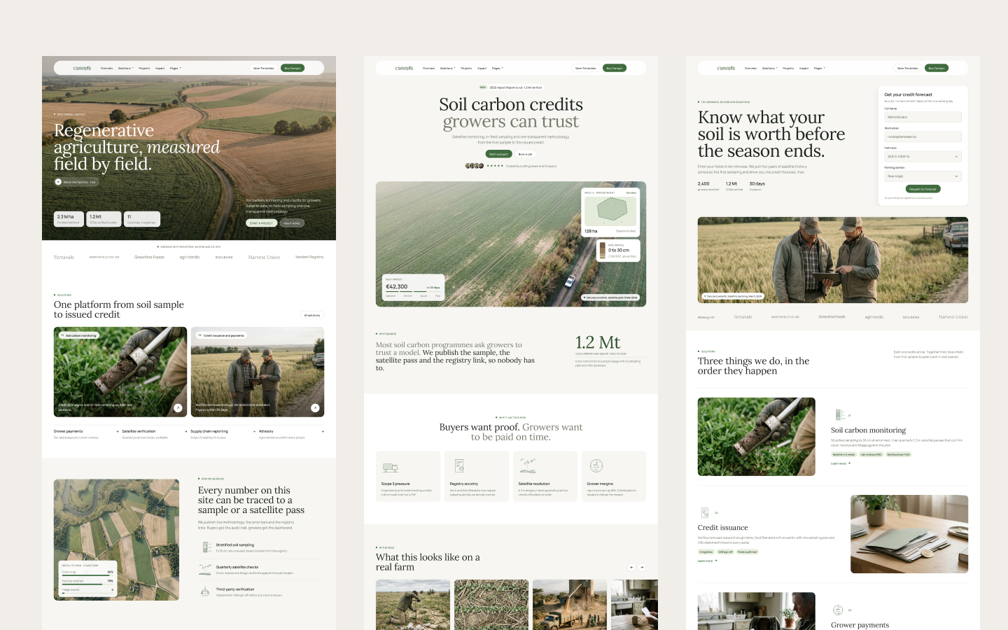
Task: Click Cover crop progress bar on aerial farm card
Action: pyautogui.click(x=87, y=575)
